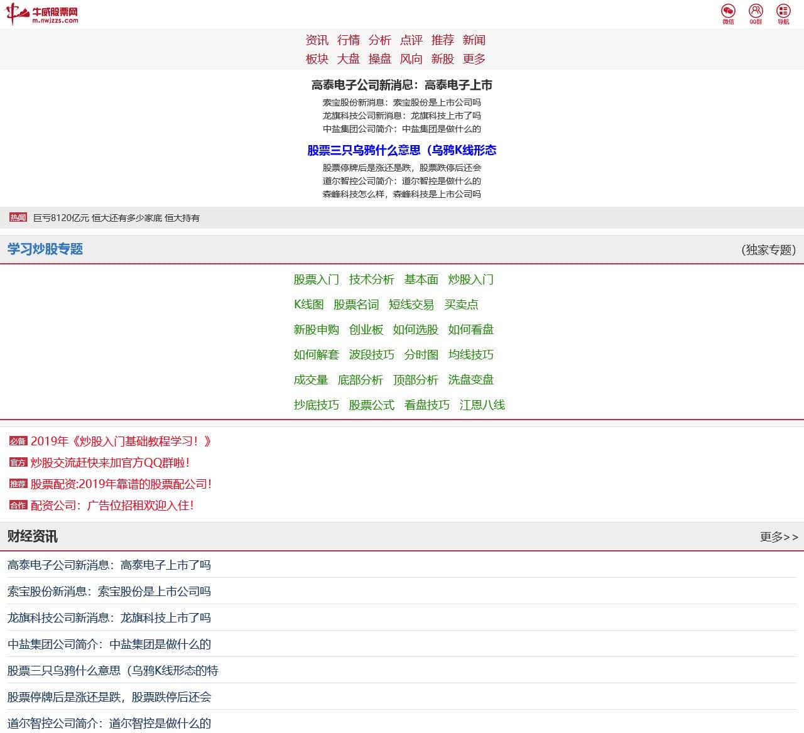Image resolution: width=804 pixels, height=733 pixels.
Task: Open 股票入门 topic
Action: 317,280
